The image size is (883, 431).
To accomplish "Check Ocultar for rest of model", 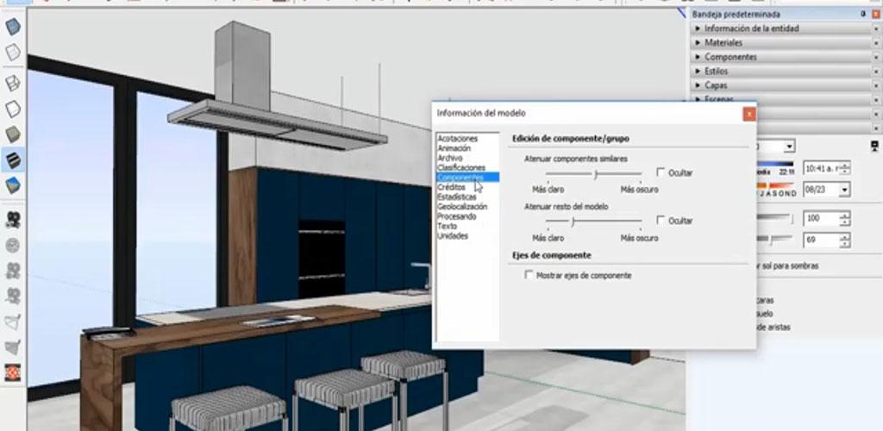I will click(x=661, y=220).
